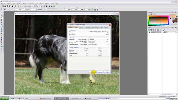Open the Foto verbeteren dropdown
178x100 pixels.
[x=28, y=6]
